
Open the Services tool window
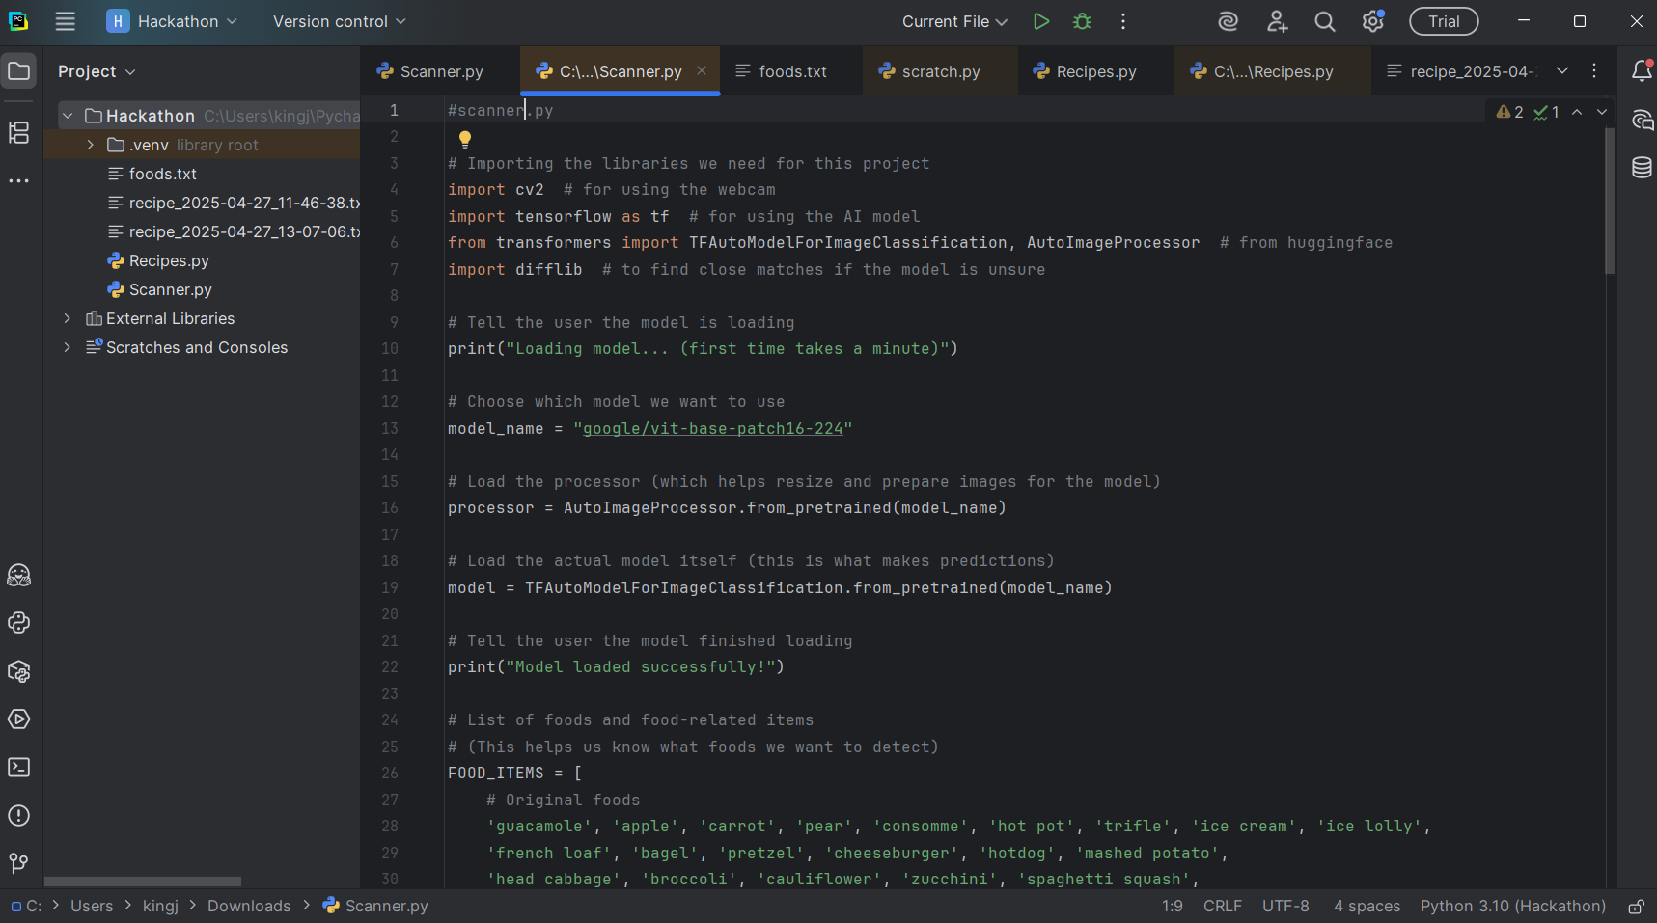point(18,719)
